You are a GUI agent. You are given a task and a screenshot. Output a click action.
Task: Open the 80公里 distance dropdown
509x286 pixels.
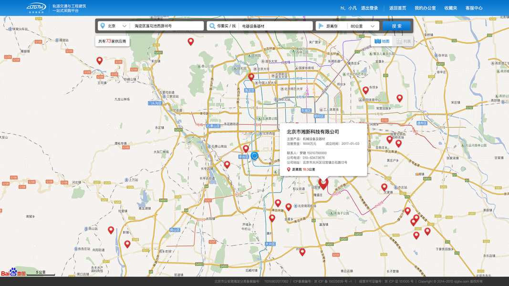(363, 26)
